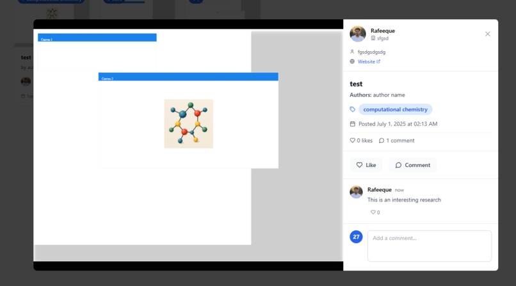This screenshot has width=516, height=286.
Task: Click the person icon beside fgsdgsdgsdg
Action: [x=352, y=52]
